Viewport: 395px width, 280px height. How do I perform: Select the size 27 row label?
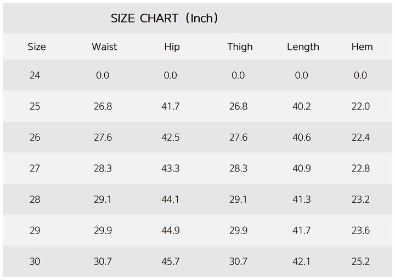[x=35, y=169]
